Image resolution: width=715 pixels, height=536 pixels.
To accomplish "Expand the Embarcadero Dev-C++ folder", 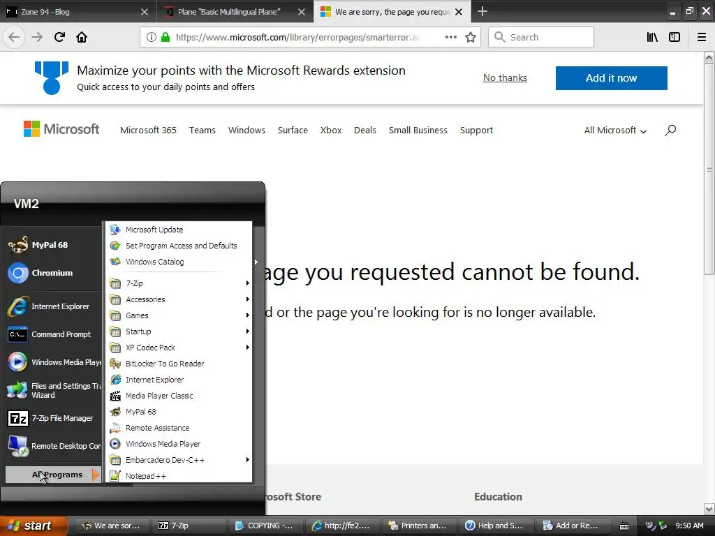I will [179, 460].
